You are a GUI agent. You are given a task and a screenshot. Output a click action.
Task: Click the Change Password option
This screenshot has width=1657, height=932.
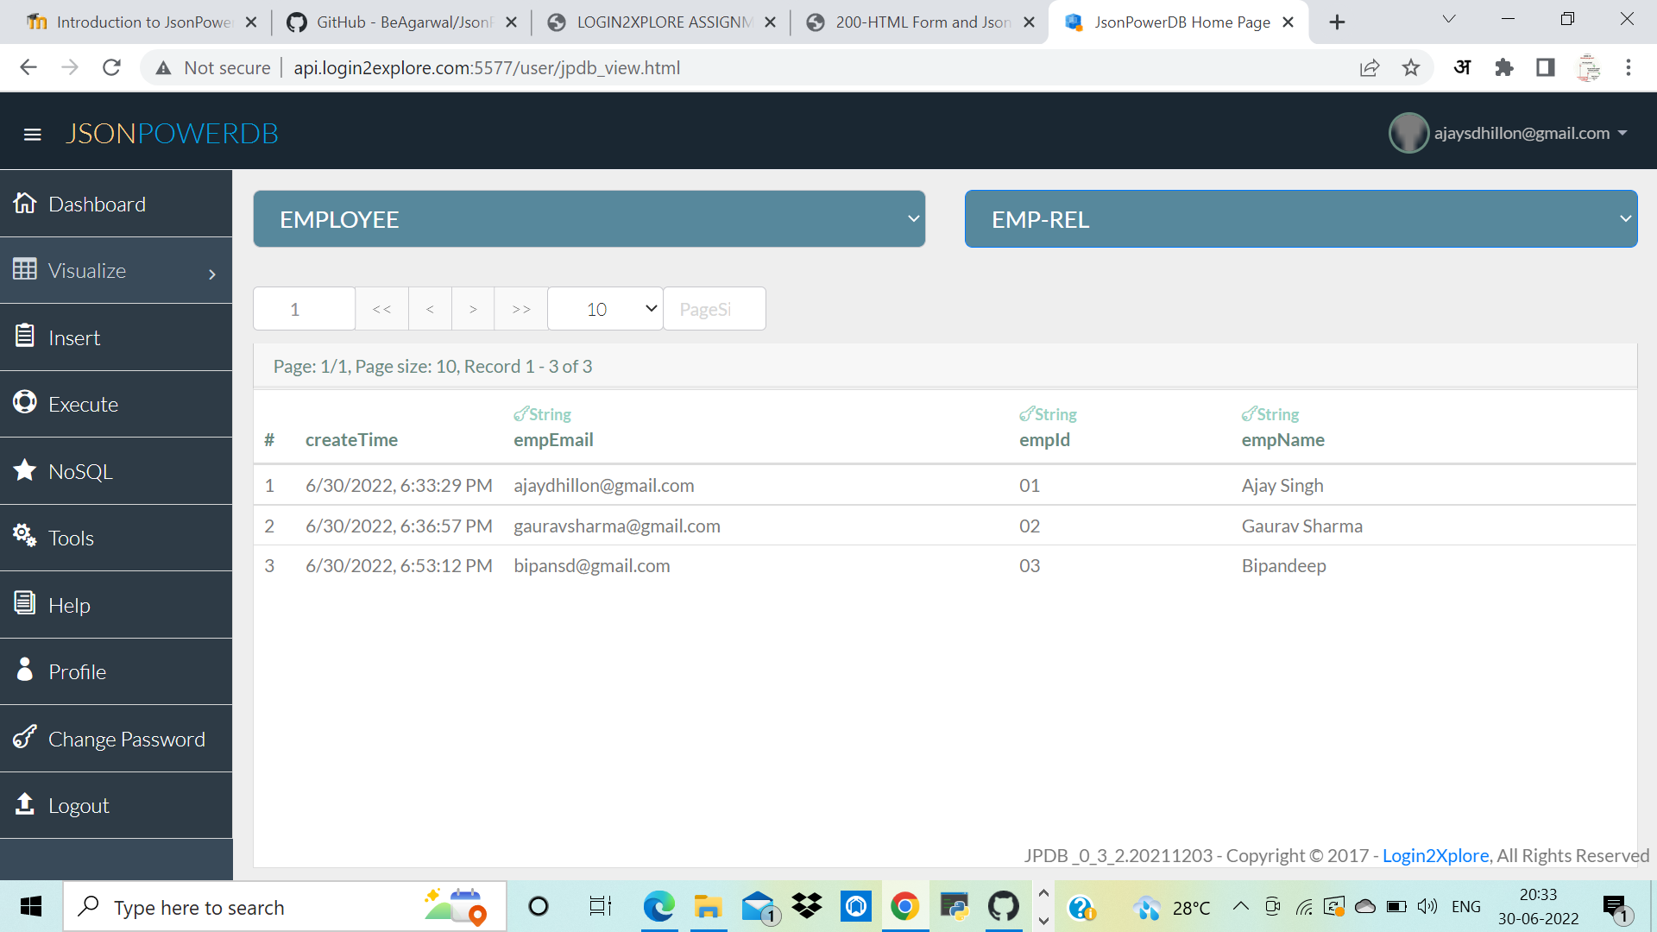click(127, 739)
